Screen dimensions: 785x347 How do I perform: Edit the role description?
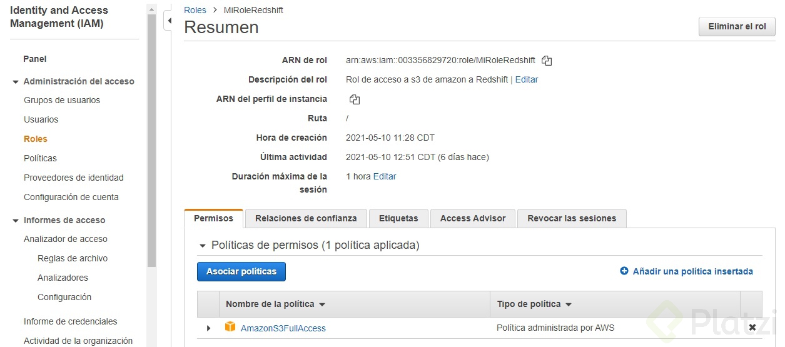click(x=527, y=79)
